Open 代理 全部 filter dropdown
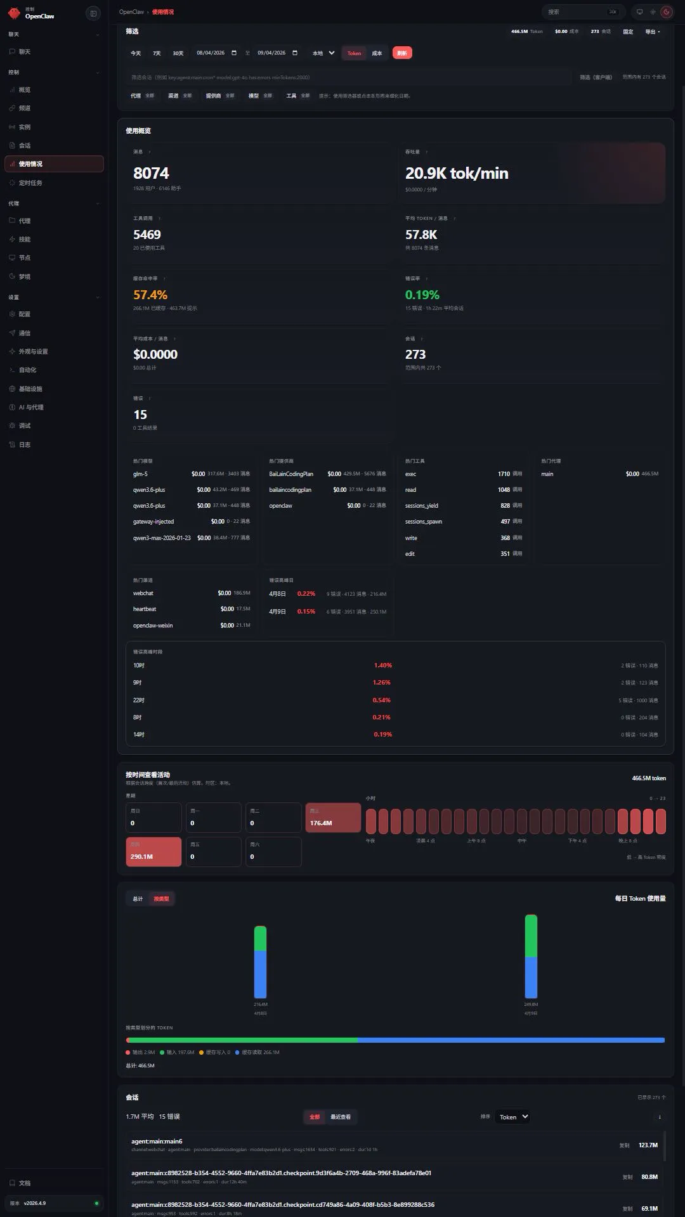Image resolution: width=685 pixels, height=1217 pixels. [x=143, y=96]
